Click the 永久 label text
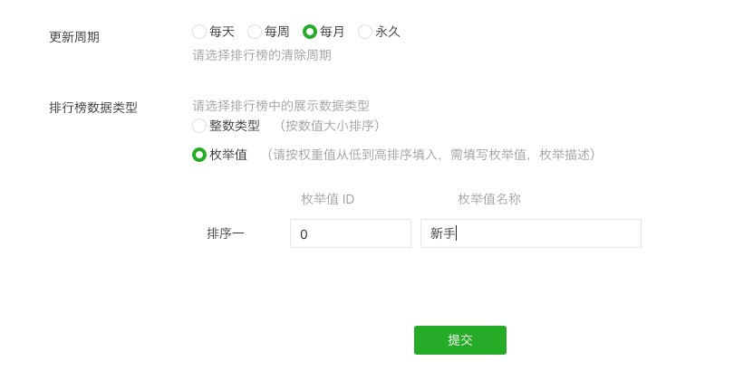Screen dimensions: 753x380 pyautogui.click(x=388, y=32)
